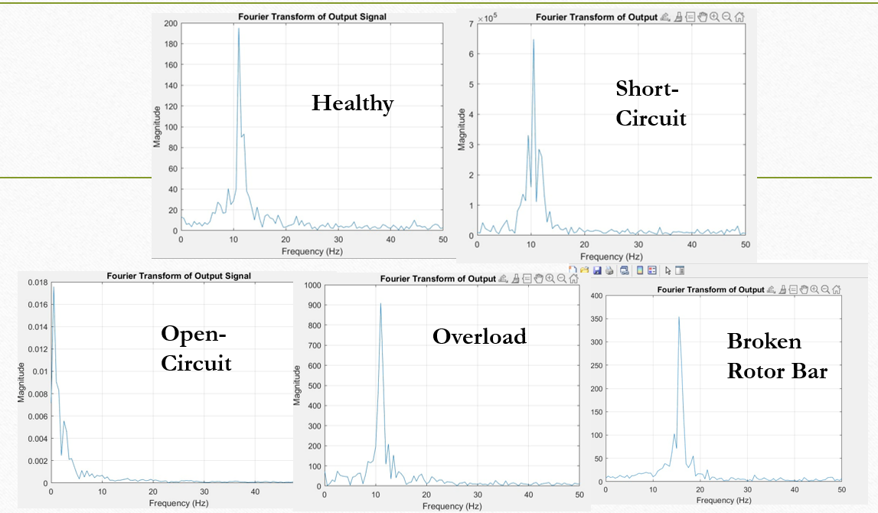This screenshot has width=878, height=513.
Task: Click zoom in on the Overload plot
Action: point(550,279)
